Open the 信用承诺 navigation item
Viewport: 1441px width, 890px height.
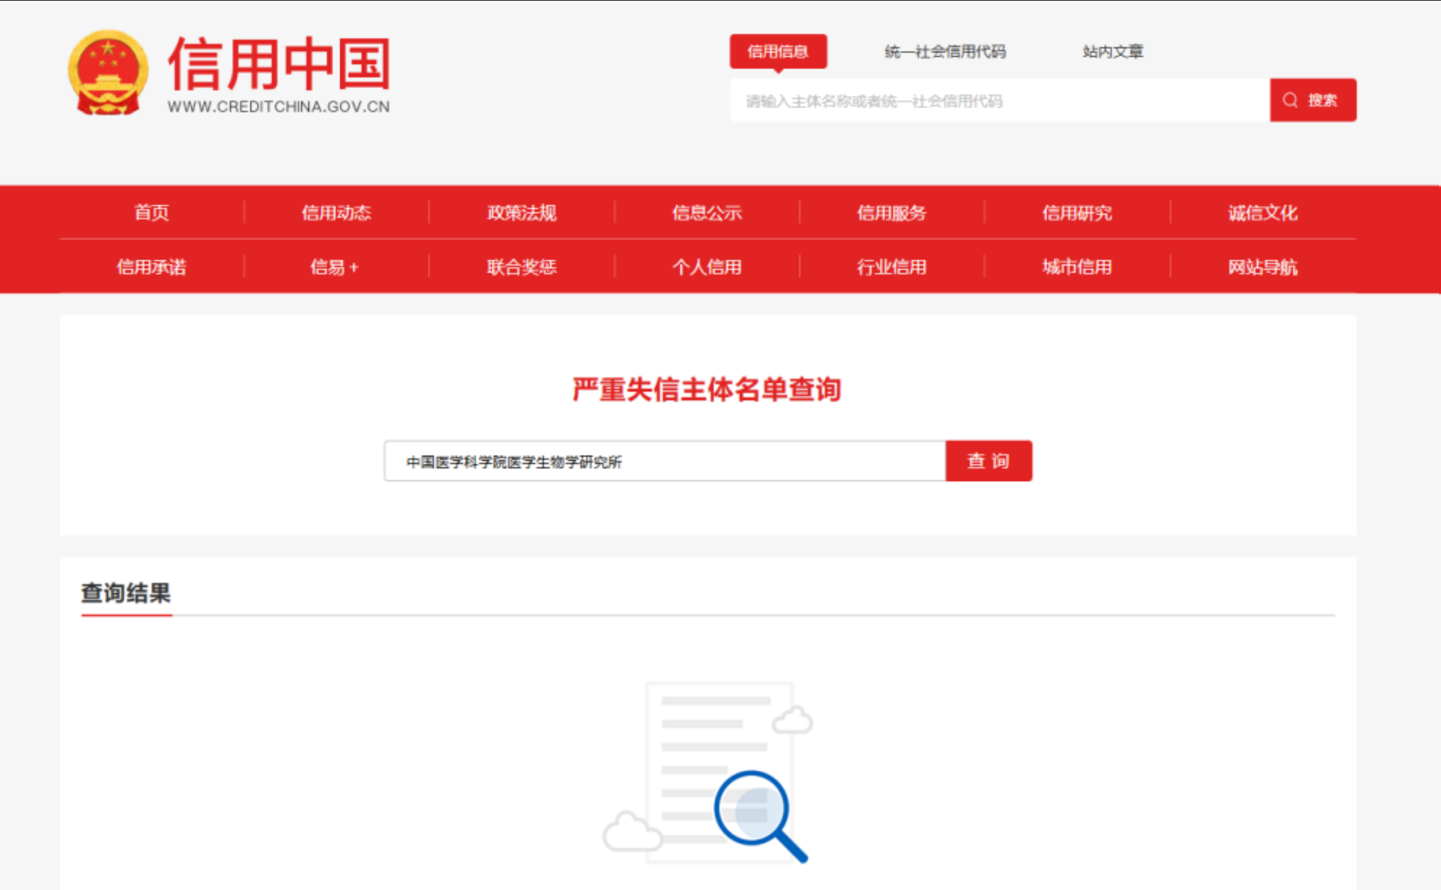click(152, 267)
